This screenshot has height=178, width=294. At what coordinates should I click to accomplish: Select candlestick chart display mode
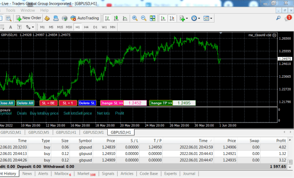coord(116,18)
